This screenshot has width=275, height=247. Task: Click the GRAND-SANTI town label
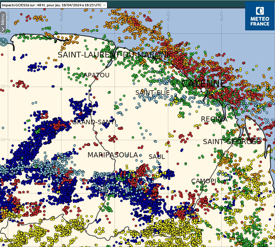point(94,122)
